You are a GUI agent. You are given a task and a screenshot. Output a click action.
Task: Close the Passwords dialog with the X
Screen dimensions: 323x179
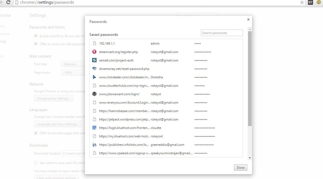coord(248,20)
